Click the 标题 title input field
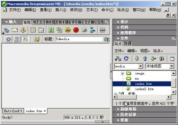The width and height of the screenshot is (178, 125). (x=79, y=39)
